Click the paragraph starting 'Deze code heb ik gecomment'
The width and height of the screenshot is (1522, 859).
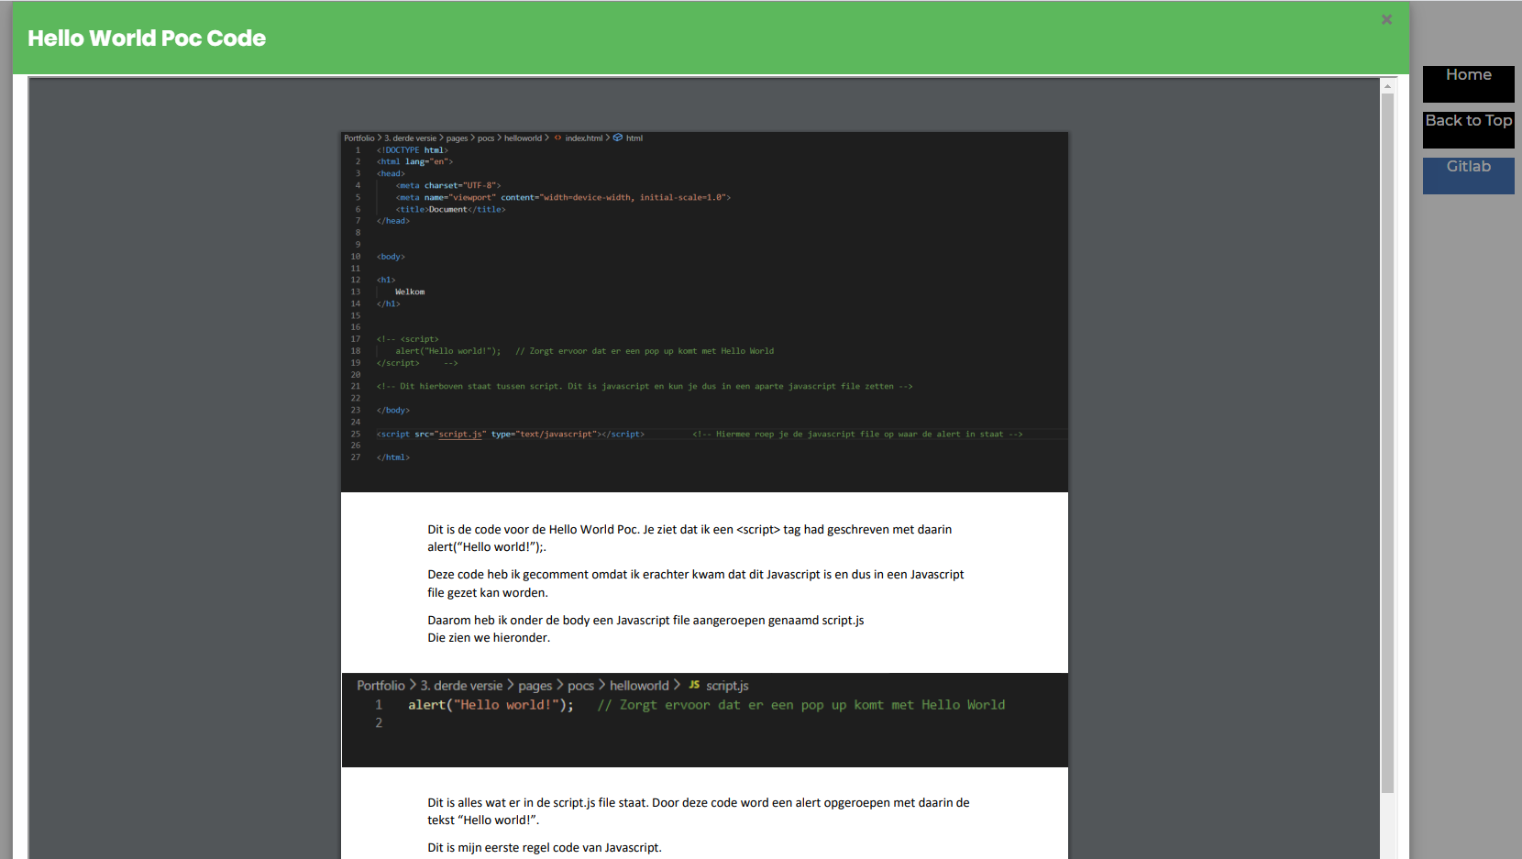click(x=695, y=583)
